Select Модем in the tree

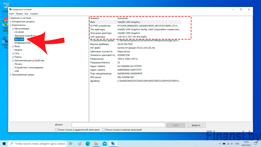click(x=18, y=50)
